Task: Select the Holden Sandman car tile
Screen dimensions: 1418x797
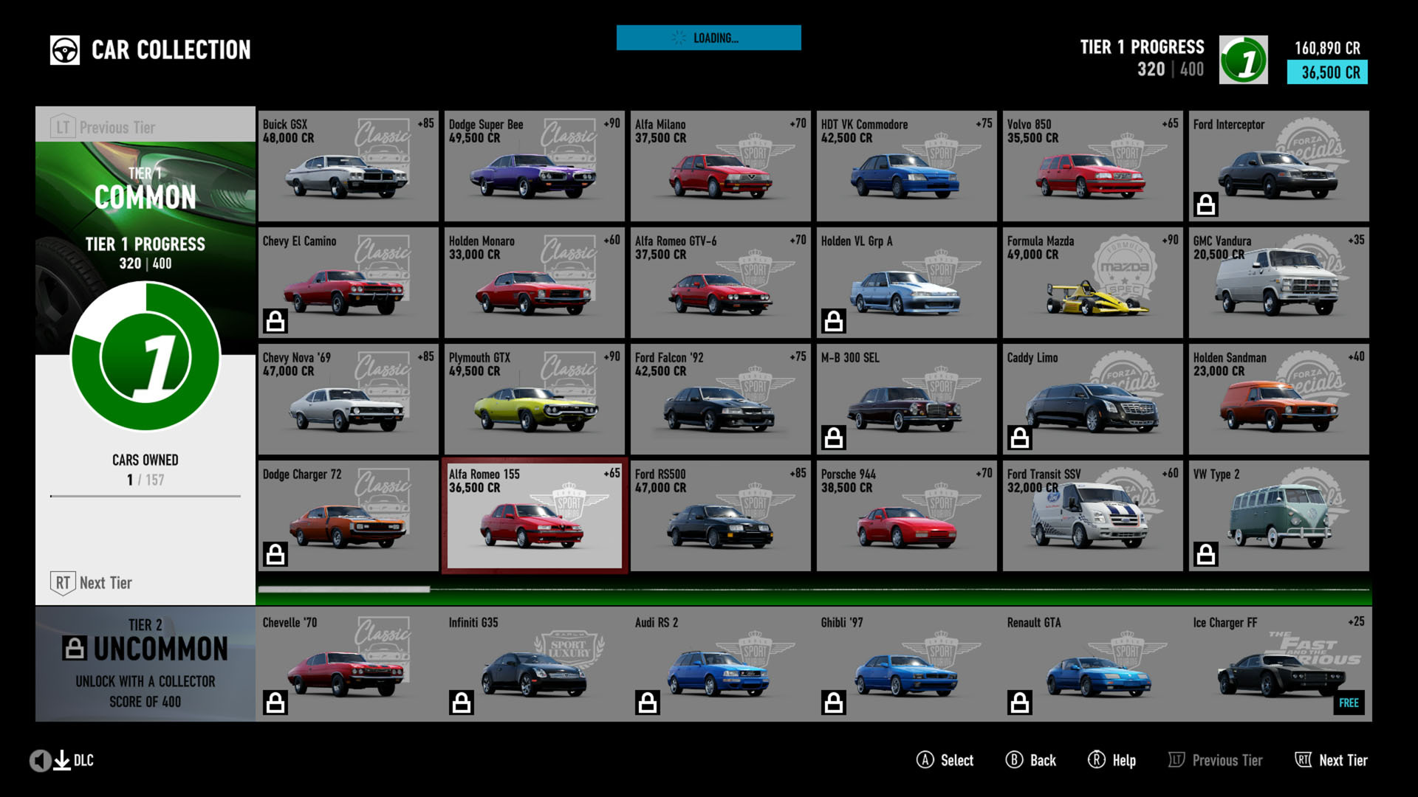Action: (1278, 399)
